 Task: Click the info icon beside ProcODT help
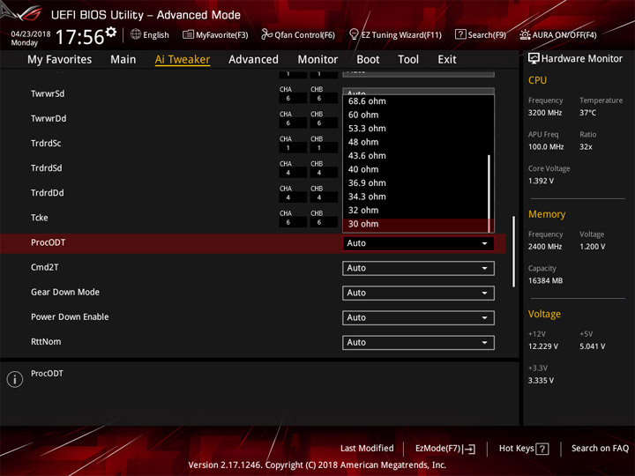click(x=15, y=379)
